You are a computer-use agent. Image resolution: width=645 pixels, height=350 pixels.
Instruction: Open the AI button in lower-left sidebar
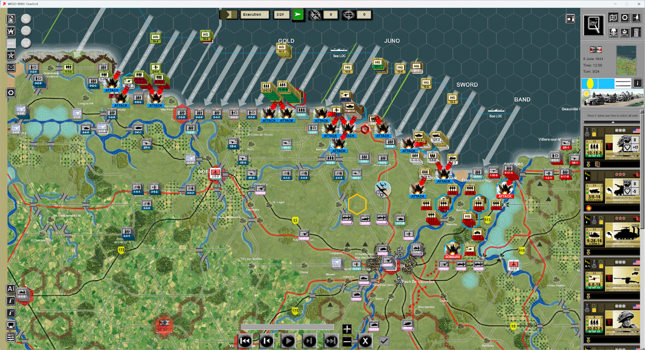(11, 288)
